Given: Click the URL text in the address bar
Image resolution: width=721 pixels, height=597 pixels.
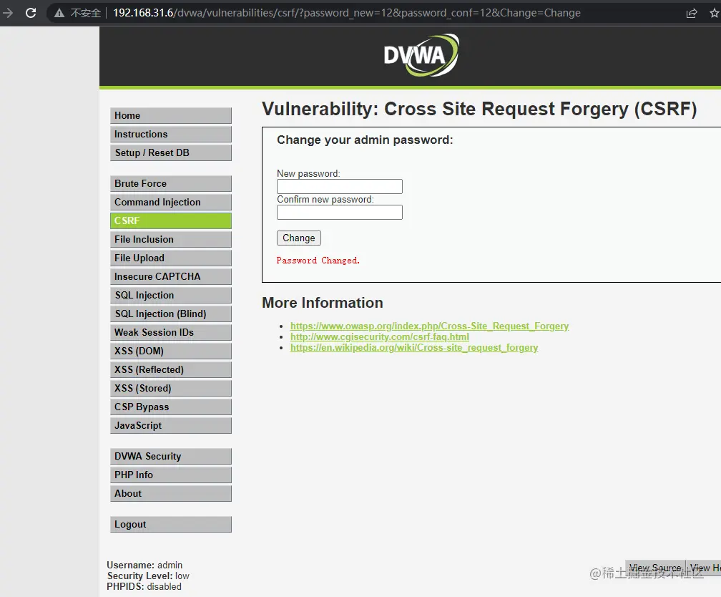Looking at the screenshot, I should [347, 13].
